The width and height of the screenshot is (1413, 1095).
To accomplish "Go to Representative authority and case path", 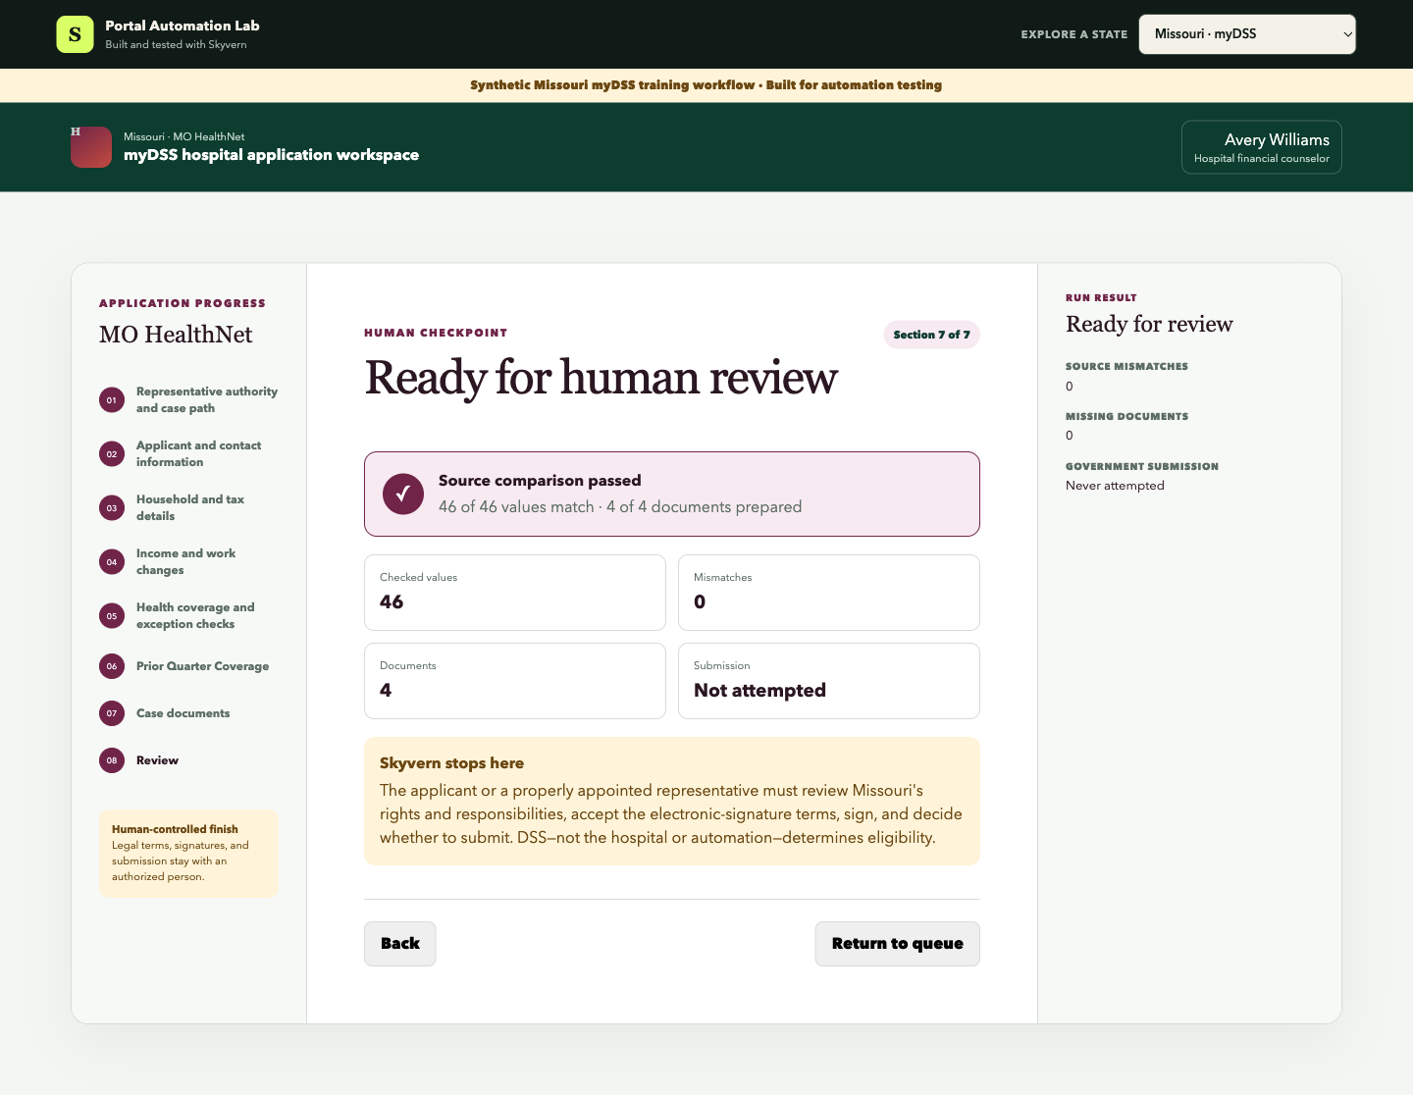I will (207, 399).
